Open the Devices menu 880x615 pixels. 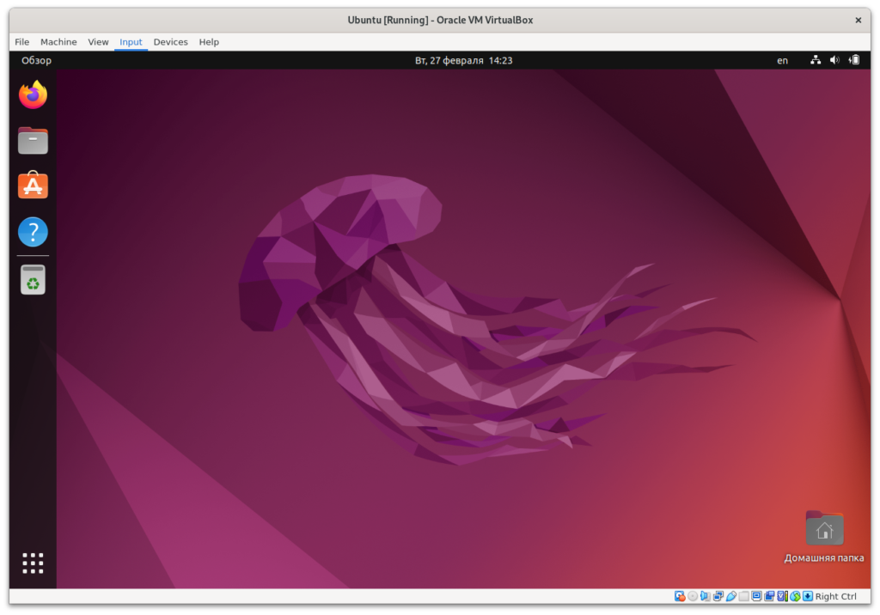pyautogui.click(x=171, y=42)
